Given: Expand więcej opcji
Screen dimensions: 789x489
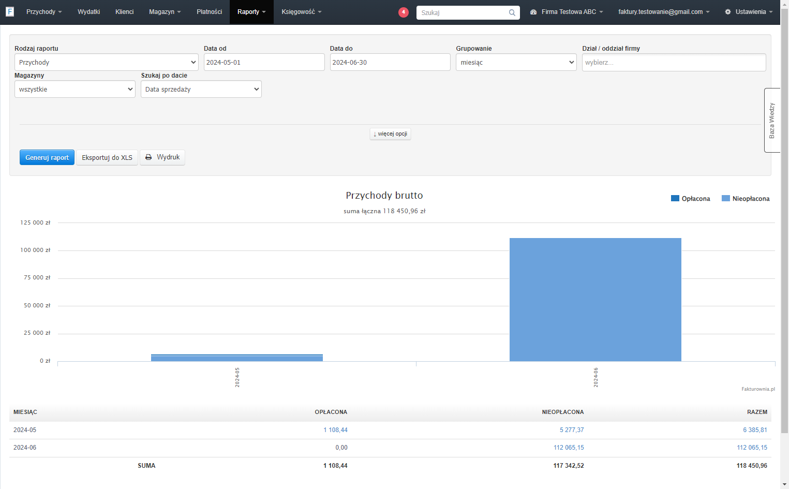Looking at the screenshot, I should click(x=390, y=134).
